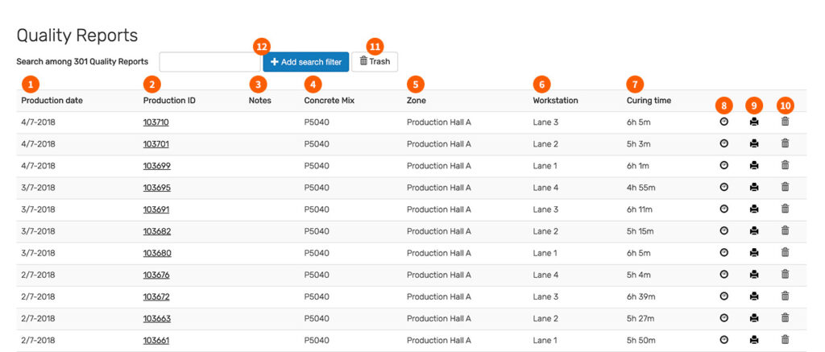Viewport: 825px width, 352px height.
Task: Select curing time value 5h 50m
Action: [641, 341]
